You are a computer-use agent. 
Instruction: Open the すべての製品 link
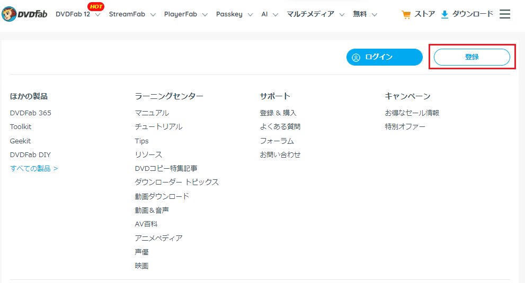coord(34,169)
